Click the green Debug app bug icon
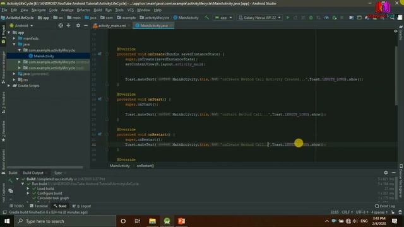 tap(311, 18)
